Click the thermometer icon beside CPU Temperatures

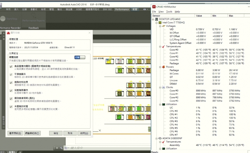(x=164, y=46)
